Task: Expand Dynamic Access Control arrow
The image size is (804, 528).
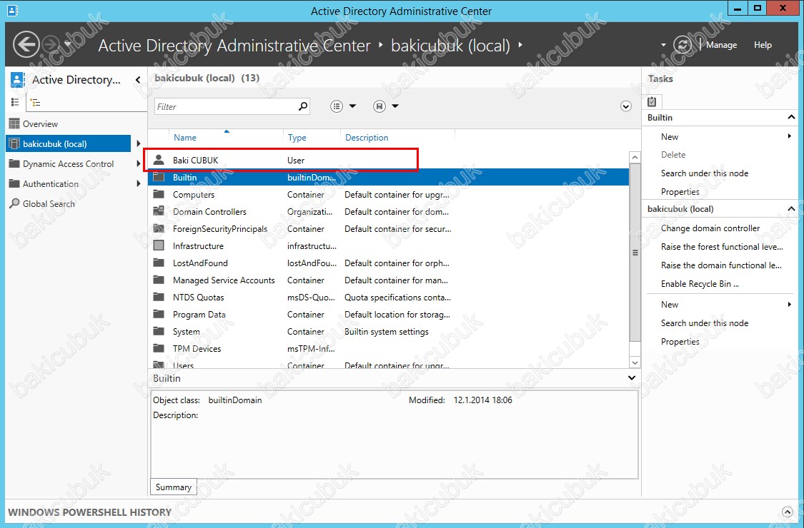Action: (139, 164)
